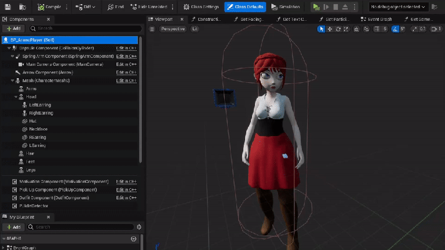
Task: Open Edit in C++ for Motivation Component
Action: pyautogui.click(x=126, y=182)
